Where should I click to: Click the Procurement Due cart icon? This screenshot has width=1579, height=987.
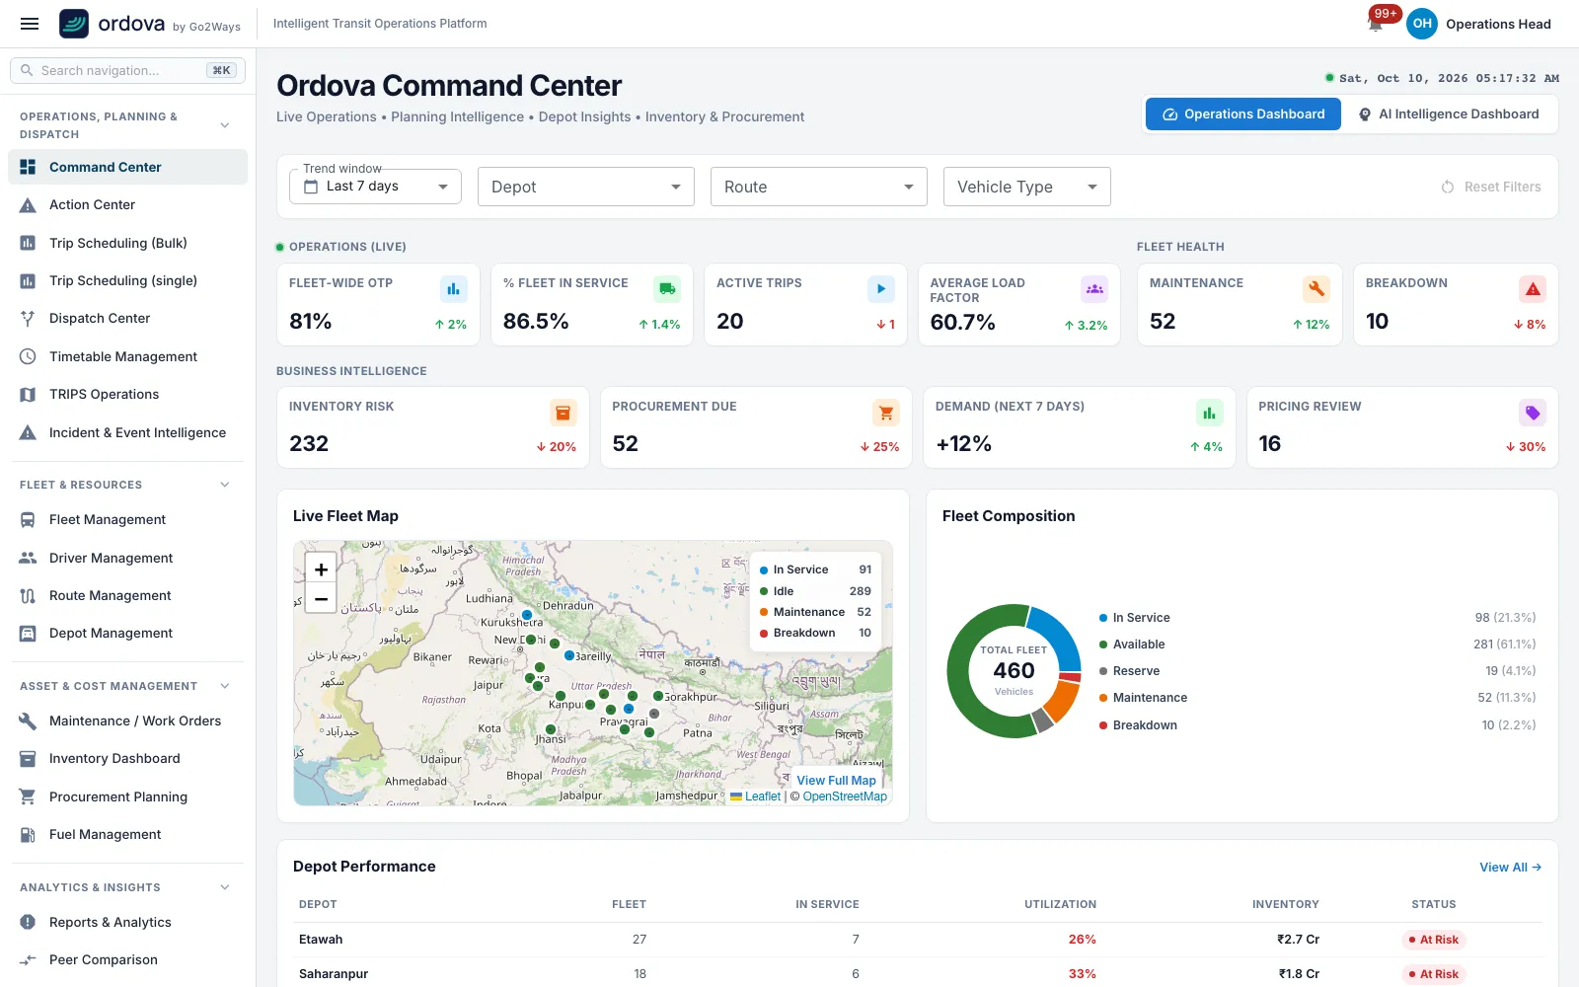pos(886,413)
